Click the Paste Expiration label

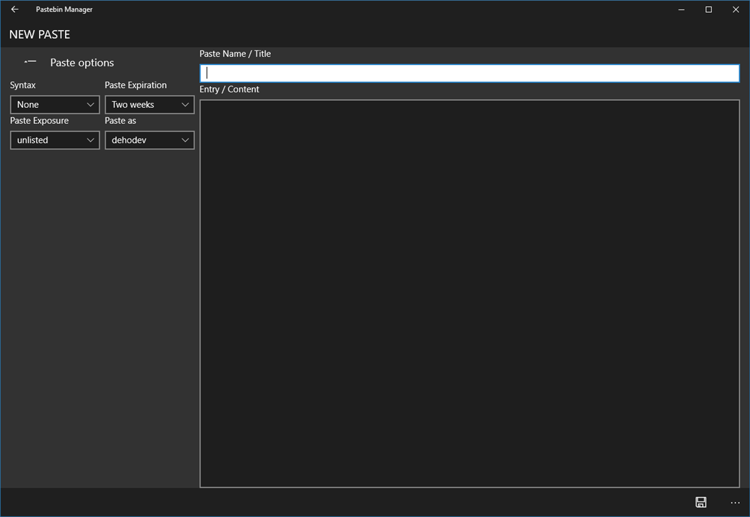[x=136, y=85]
